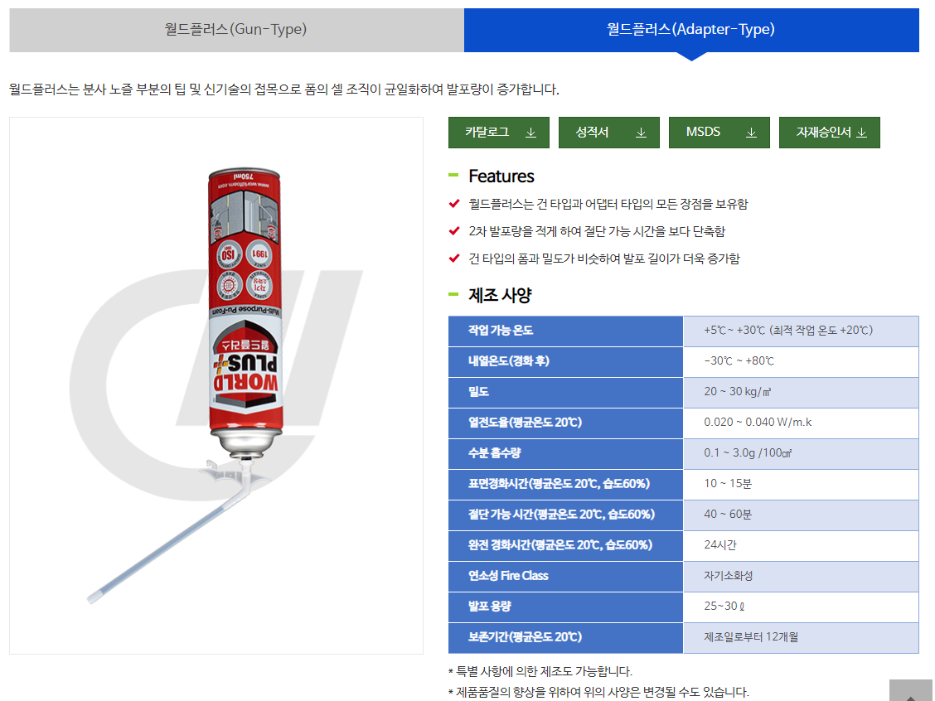
Task: Switch to 월드플러스(Gun-Type) tab
Action: [236, 30]
